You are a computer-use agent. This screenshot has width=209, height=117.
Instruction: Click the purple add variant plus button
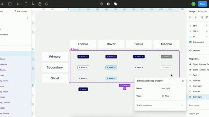point(125,89)
